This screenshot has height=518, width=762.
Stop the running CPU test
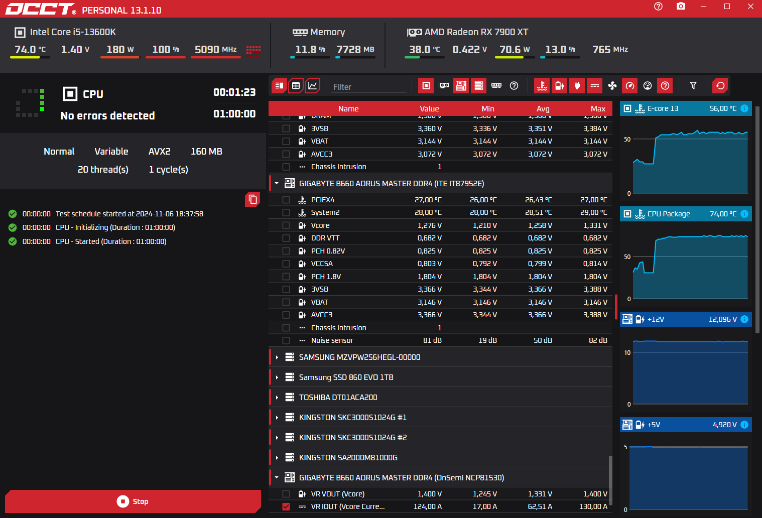[x=133, y=501]
